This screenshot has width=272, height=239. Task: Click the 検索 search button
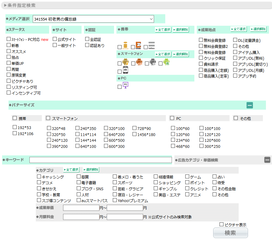pyautogui.click(x=230, y=233)
